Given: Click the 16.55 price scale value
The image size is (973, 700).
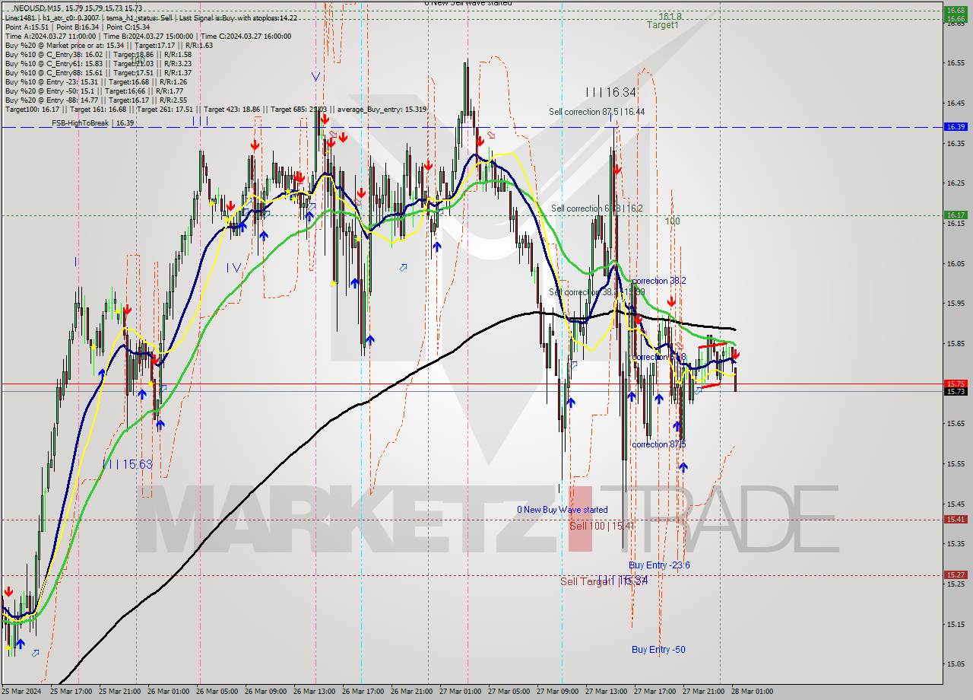Looking at the screenshot, I should [x=956, y=62].
